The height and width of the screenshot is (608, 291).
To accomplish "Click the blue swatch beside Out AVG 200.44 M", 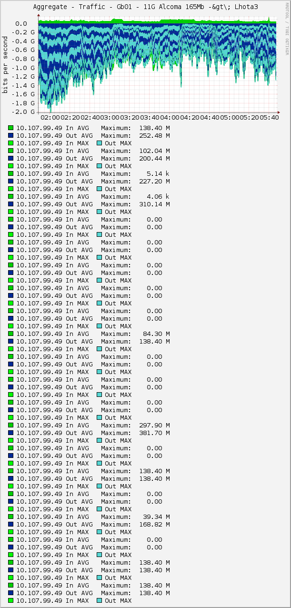I will point(11,159).
